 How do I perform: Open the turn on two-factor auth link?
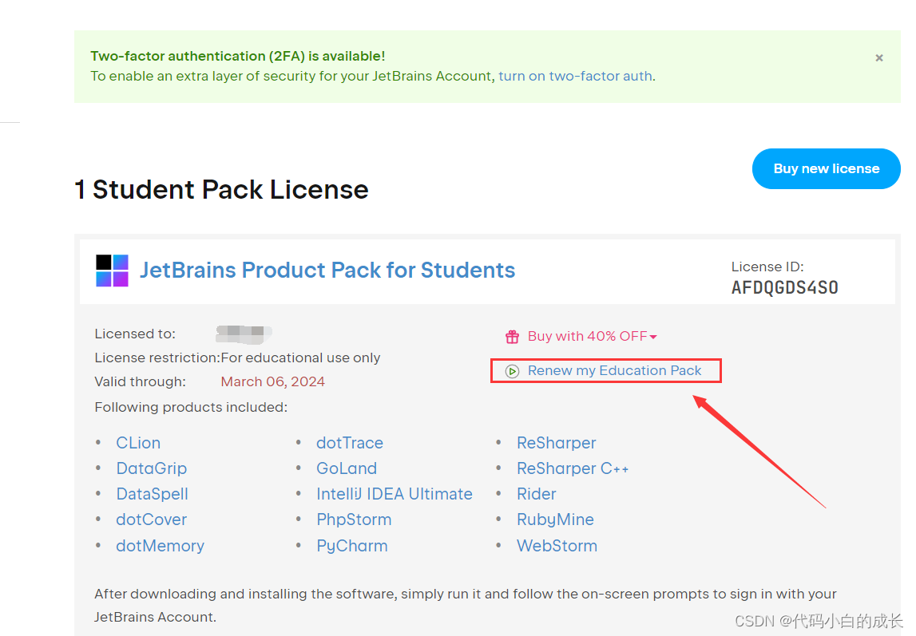click(575, 77)
